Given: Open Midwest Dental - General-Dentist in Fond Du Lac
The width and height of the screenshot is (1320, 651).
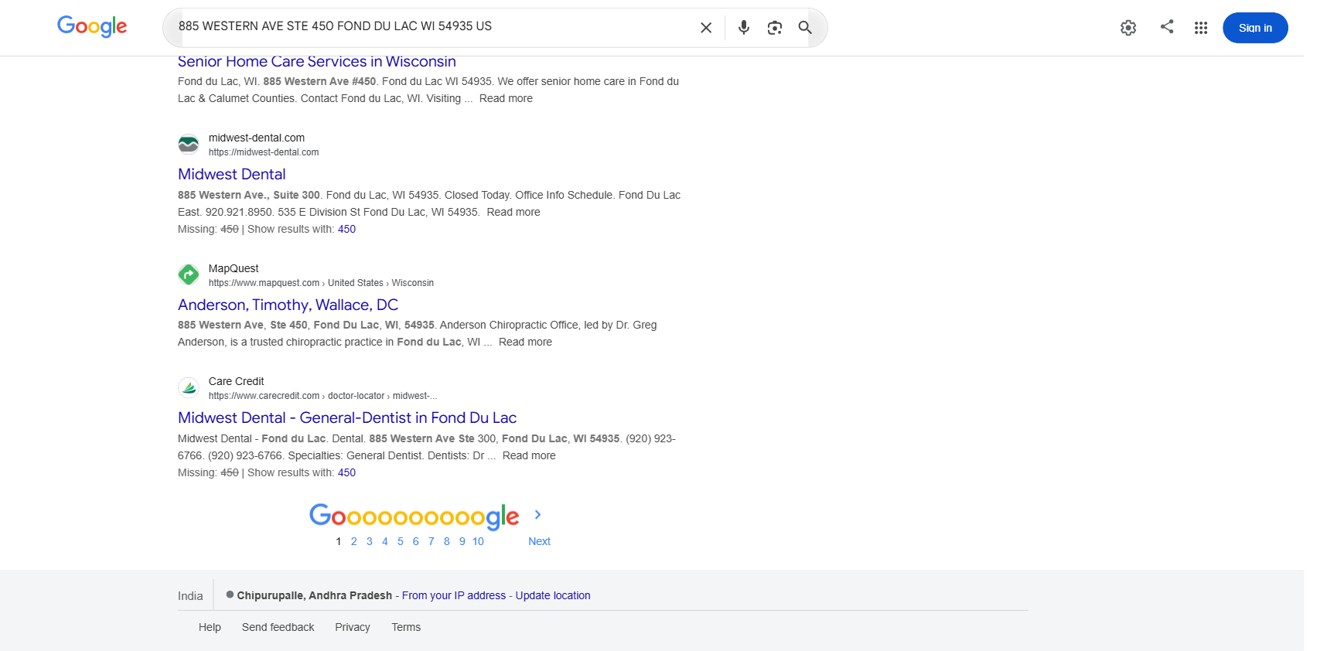Looking at the screenshot, I should coord(347,418).
